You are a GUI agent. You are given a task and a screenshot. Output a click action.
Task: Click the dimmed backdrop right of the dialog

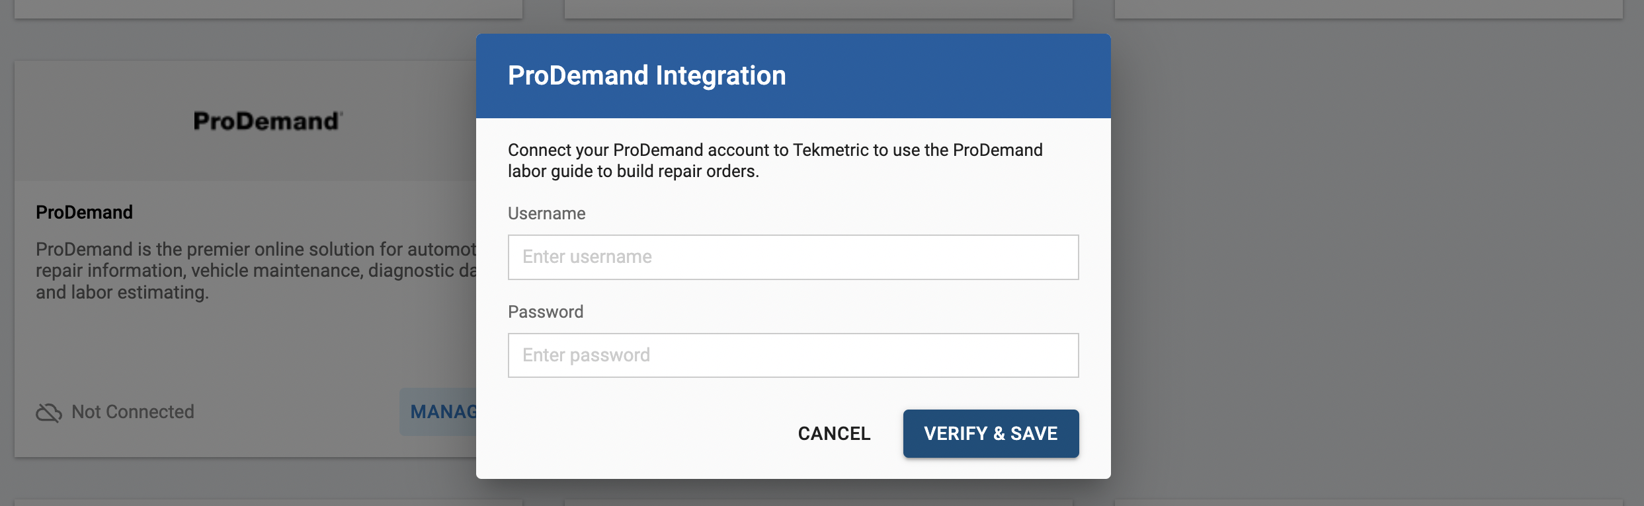pos(1376,264)
